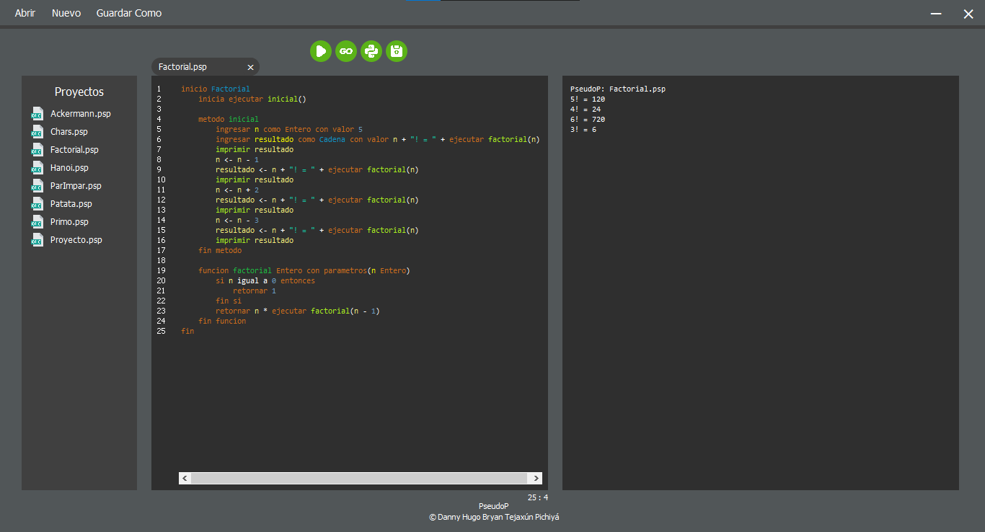Click the 'inicia ejecutar inicial()' code line
Viewport: 985px width, 532px height.
coord(252,99)
